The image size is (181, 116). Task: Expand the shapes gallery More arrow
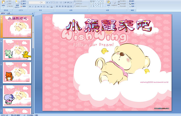105,6
